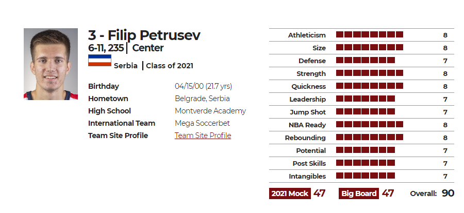
Task: Click the 2021 Mock rank number 47
Action: 319,193
